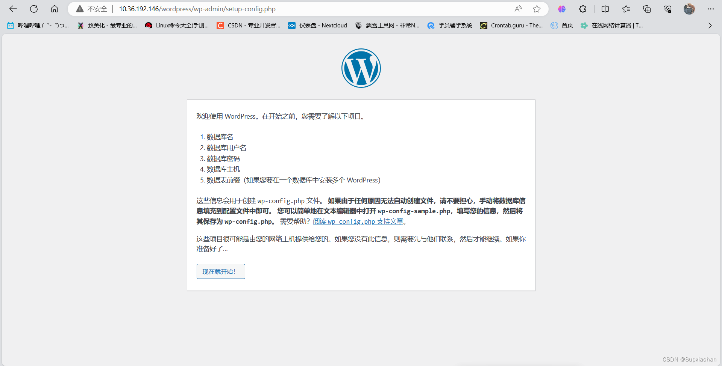Click the not-secure warning triangle icon
This screenshot has height=366, width=722.
(80, 9)
